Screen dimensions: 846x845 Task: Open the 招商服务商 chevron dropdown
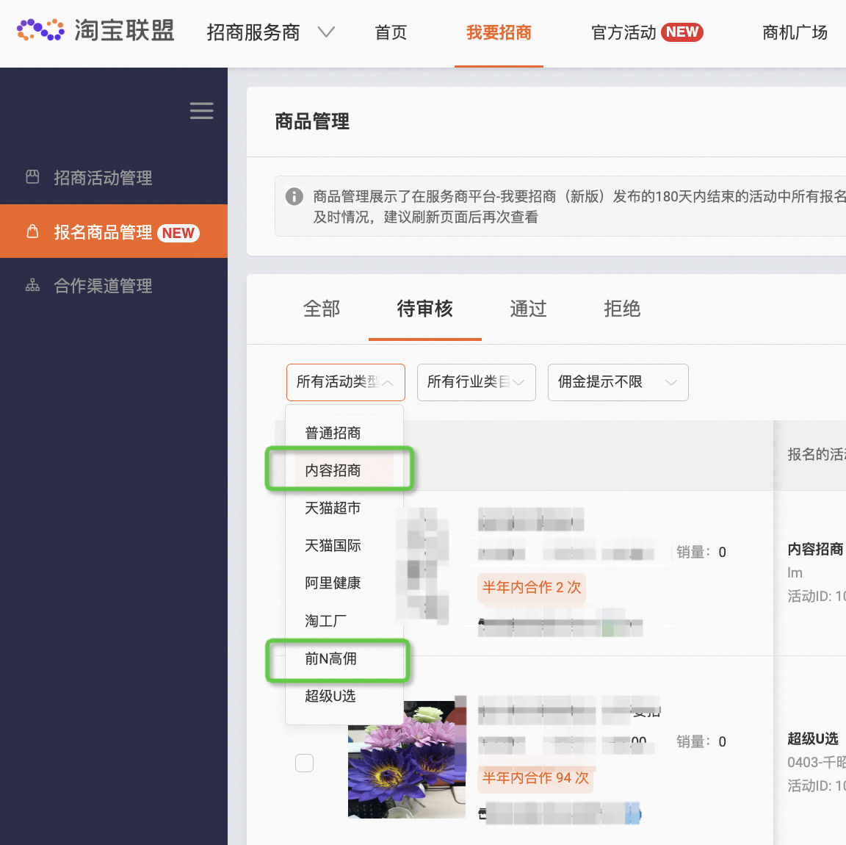(325, 32)
